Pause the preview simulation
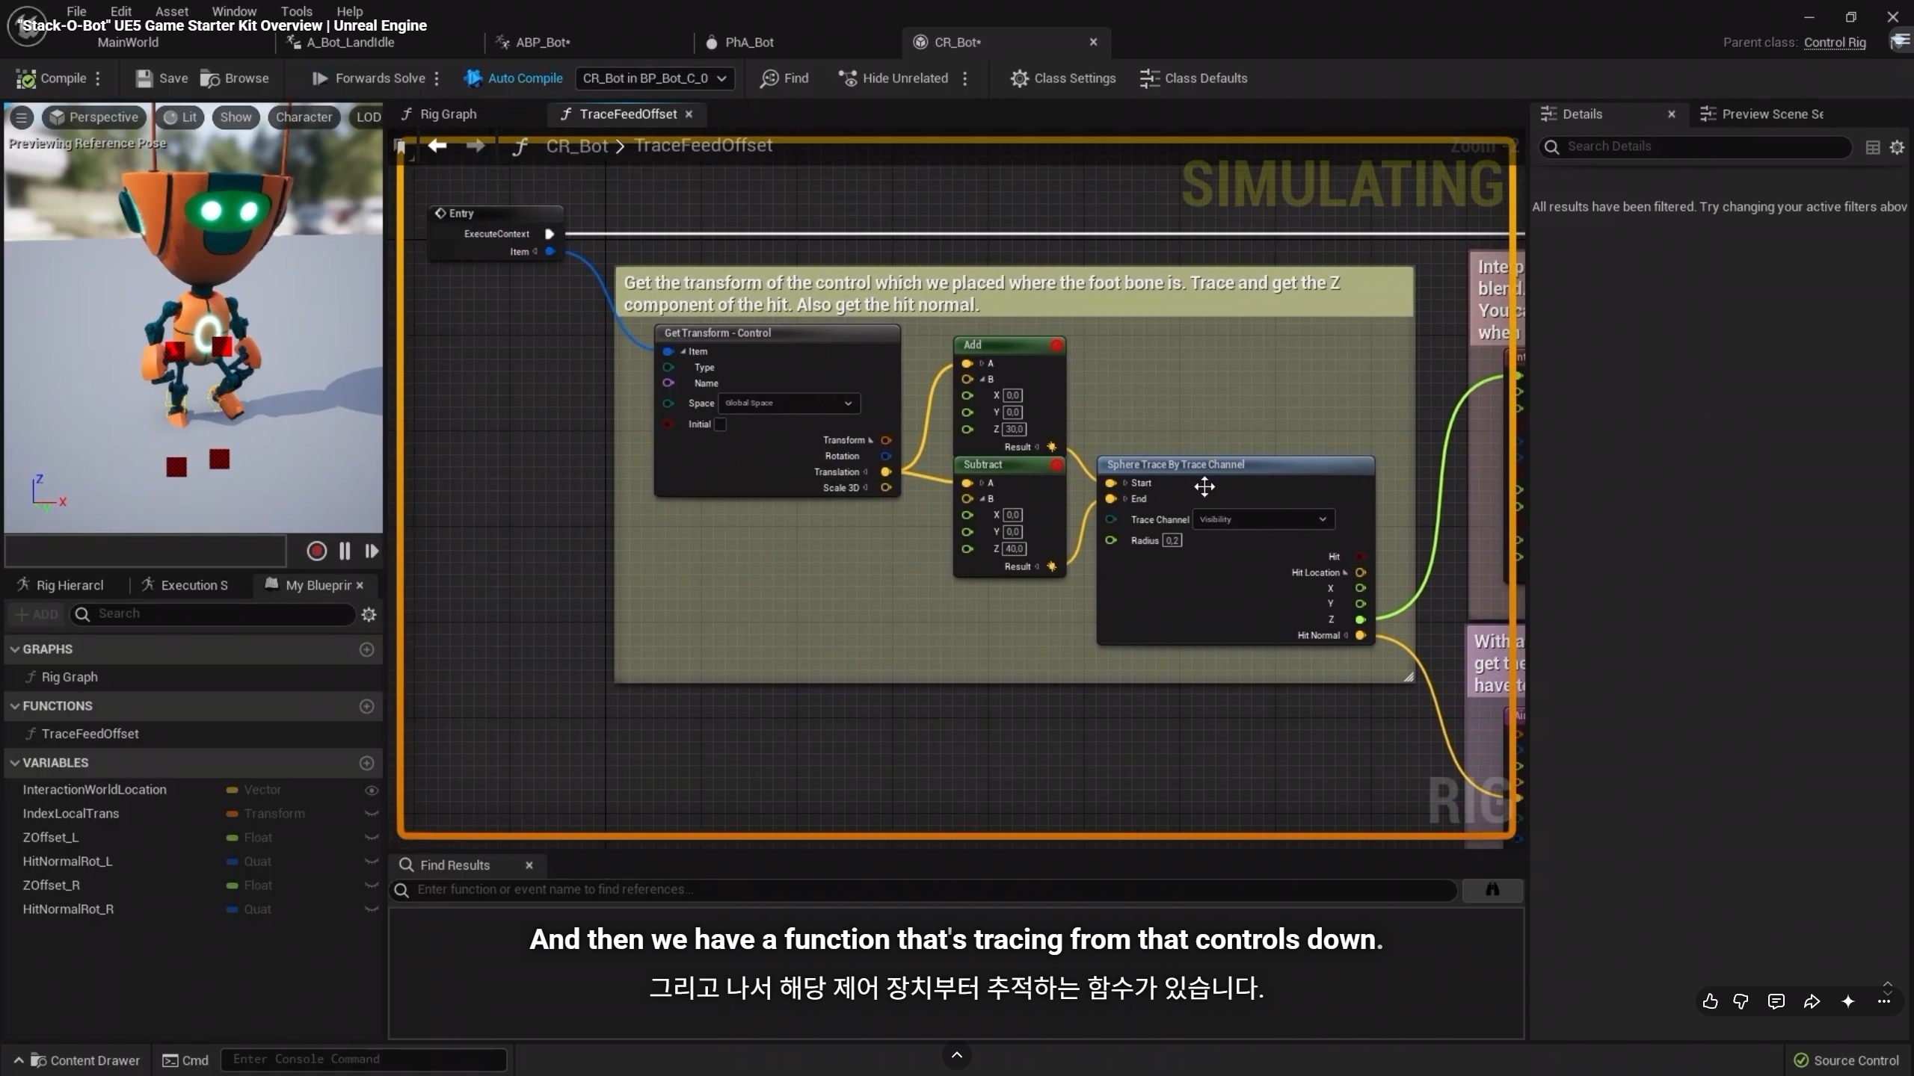The image size is (1914, 1076). point(345,551)
